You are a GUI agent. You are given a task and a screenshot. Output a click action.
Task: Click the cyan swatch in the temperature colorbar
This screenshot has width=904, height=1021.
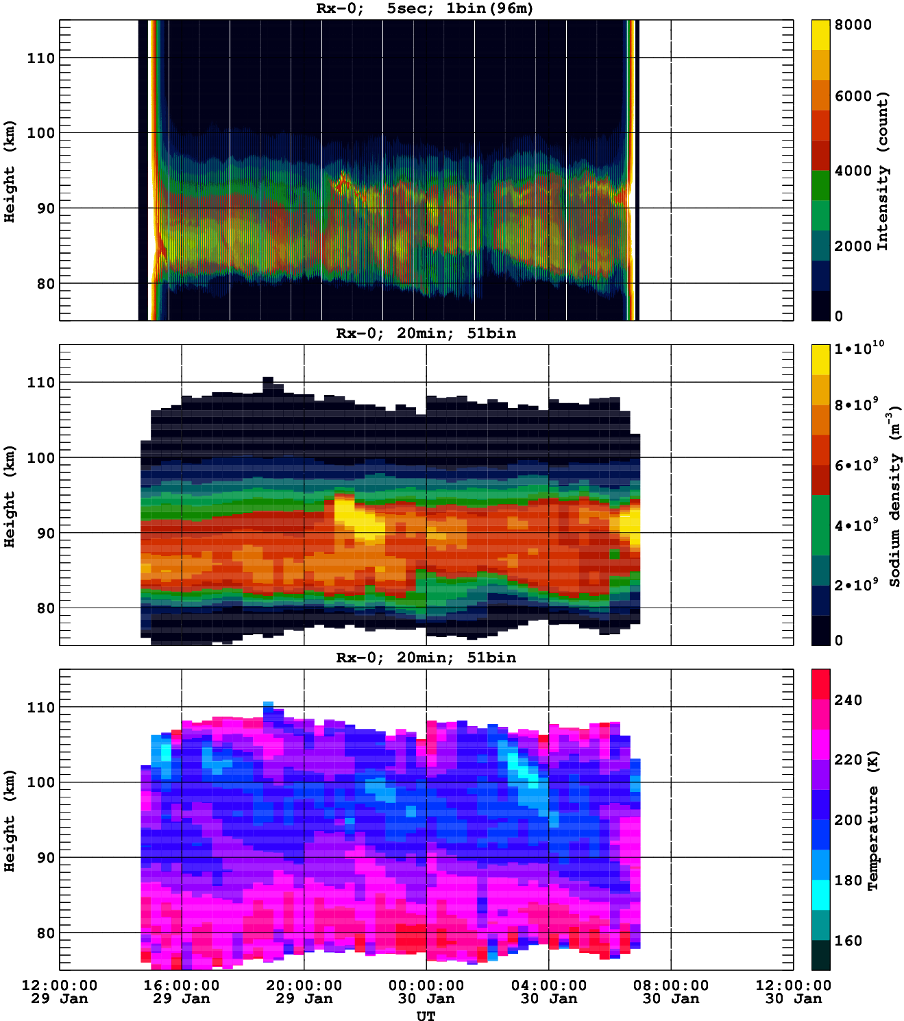[x=820, y=895]
